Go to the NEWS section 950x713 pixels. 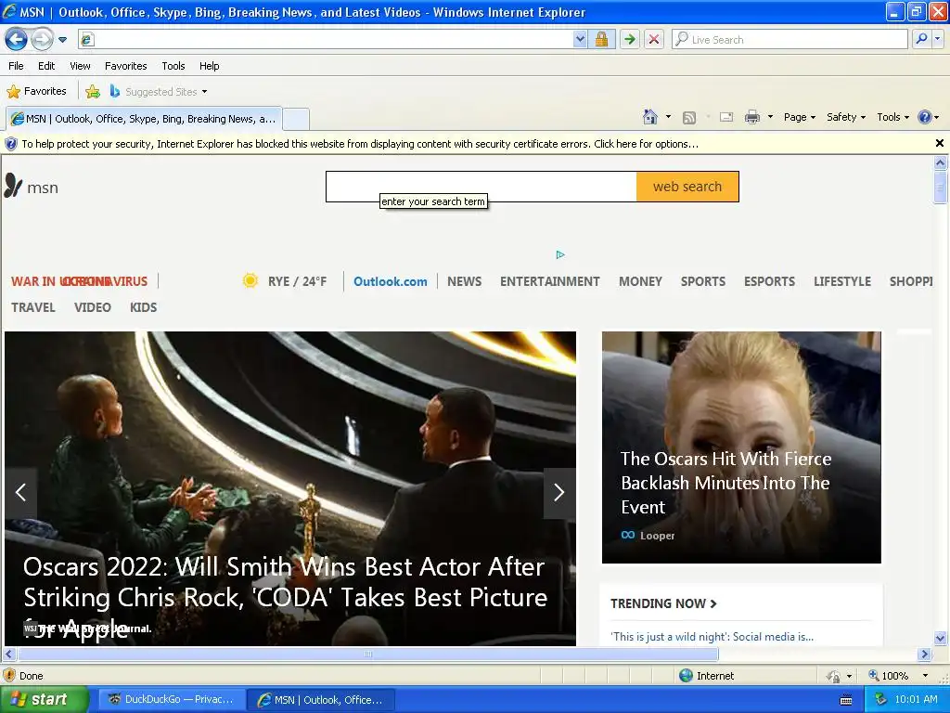coord(464,281)
